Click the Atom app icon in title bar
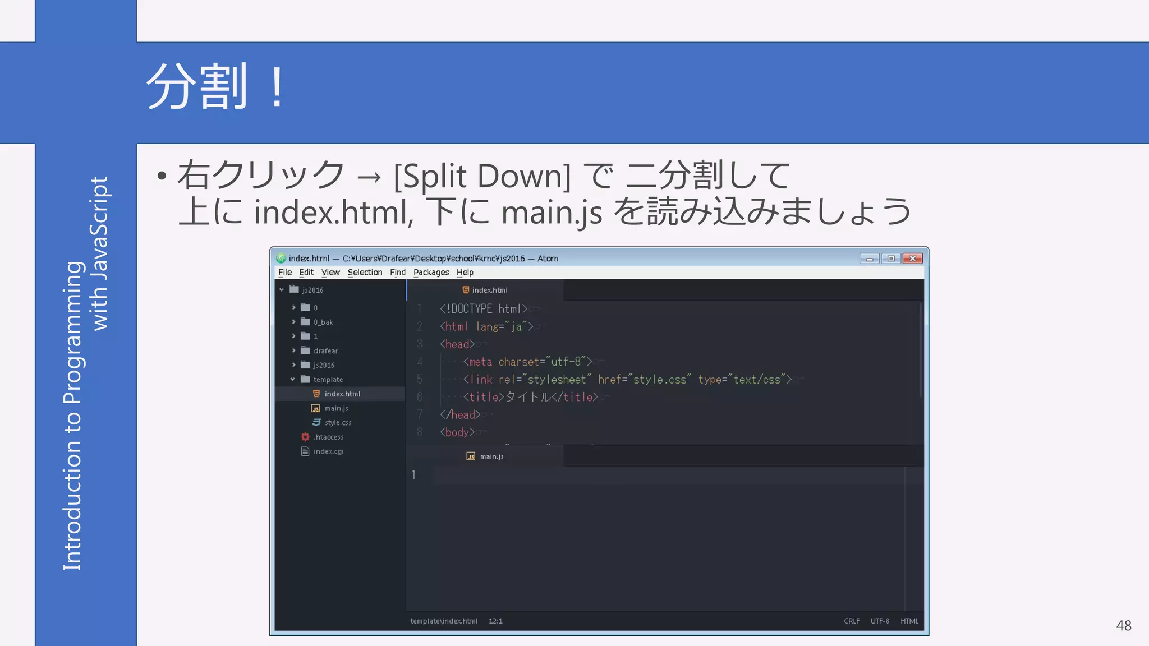 pos(281,258)
